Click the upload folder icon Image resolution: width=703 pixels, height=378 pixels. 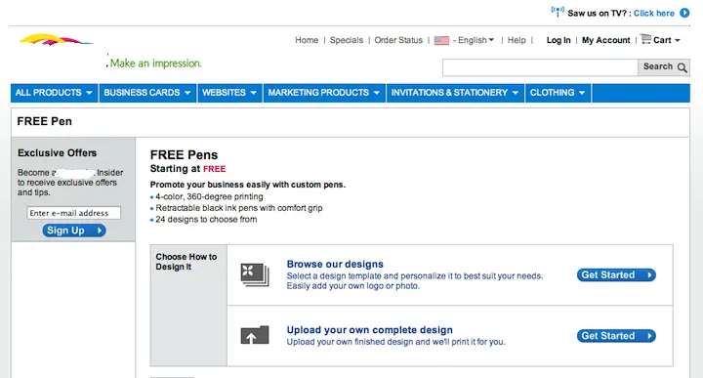click(x=255, y=335)
